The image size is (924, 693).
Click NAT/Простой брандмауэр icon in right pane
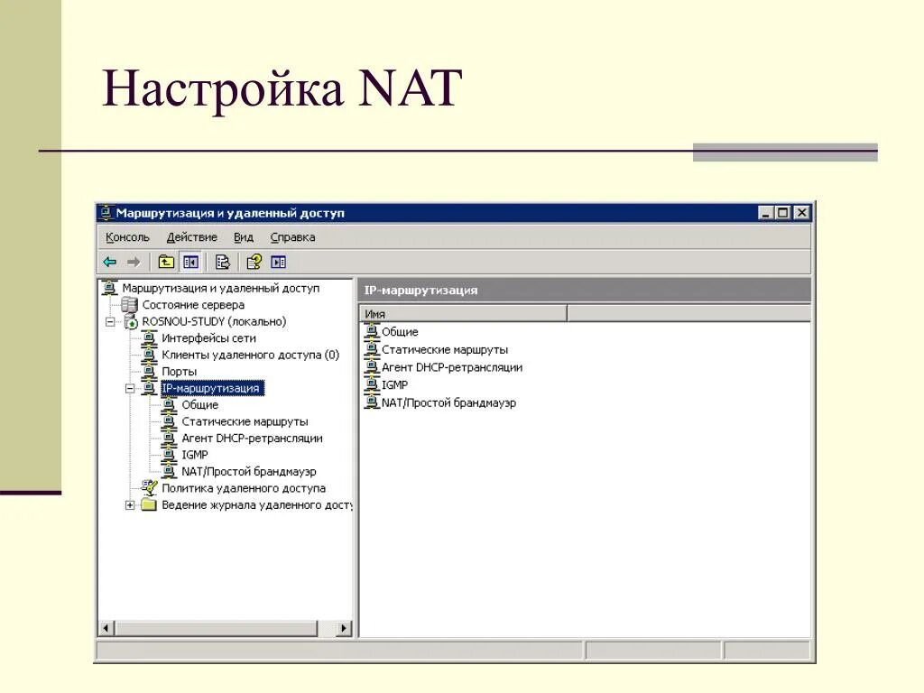(x=371, y=402)
